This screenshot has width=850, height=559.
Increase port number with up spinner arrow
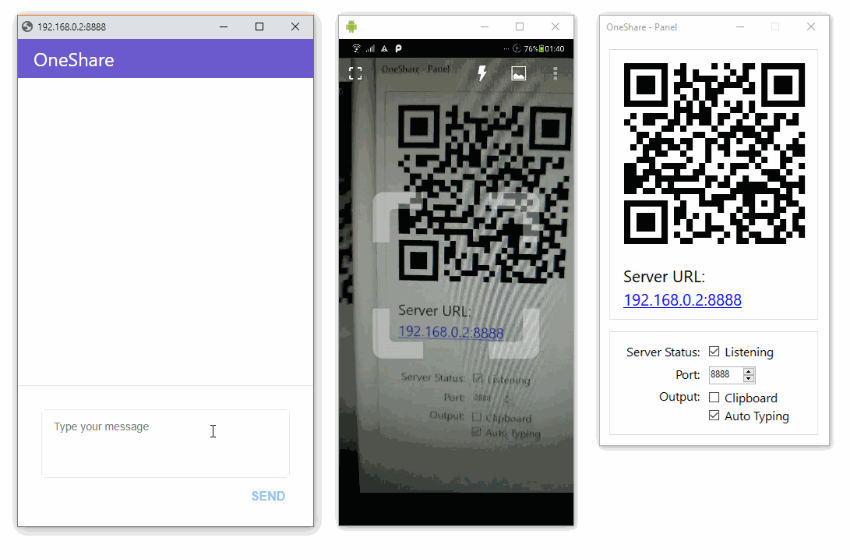(x=749, y=371)
